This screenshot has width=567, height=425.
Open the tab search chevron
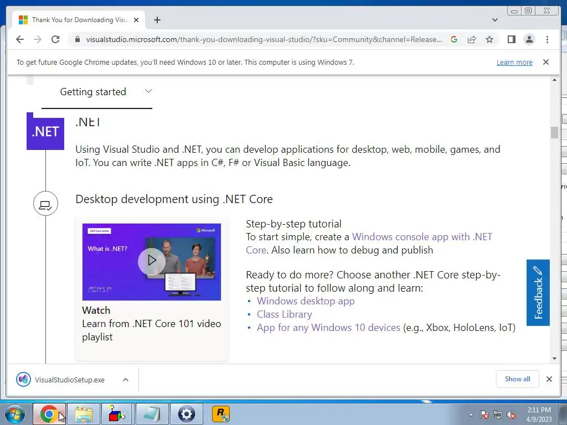(x=495, y=20)
